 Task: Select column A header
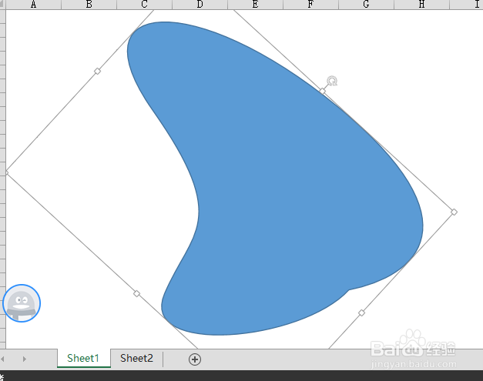click(33, 5)
